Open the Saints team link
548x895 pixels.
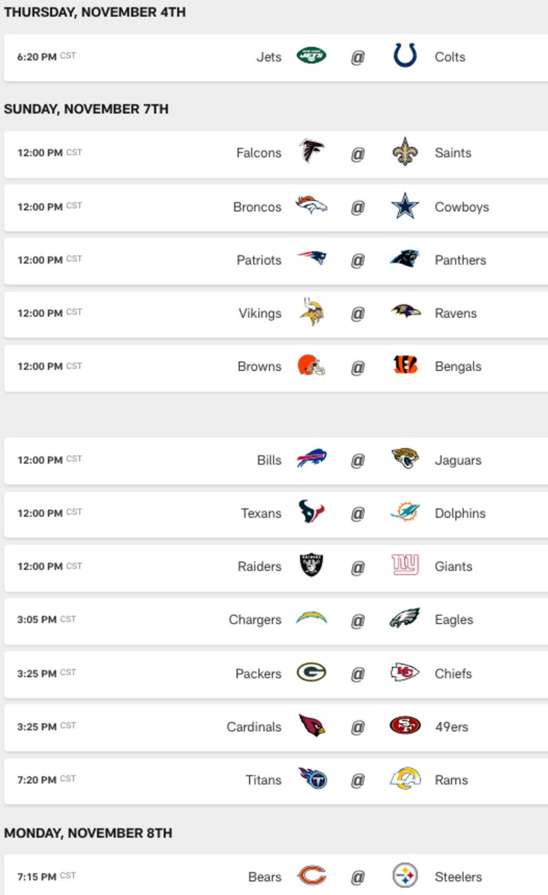click(453, 153)
